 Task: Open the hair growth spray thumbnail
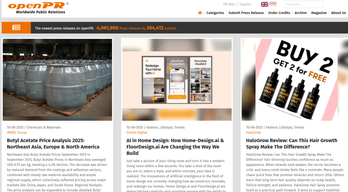[x=295, y=80]
